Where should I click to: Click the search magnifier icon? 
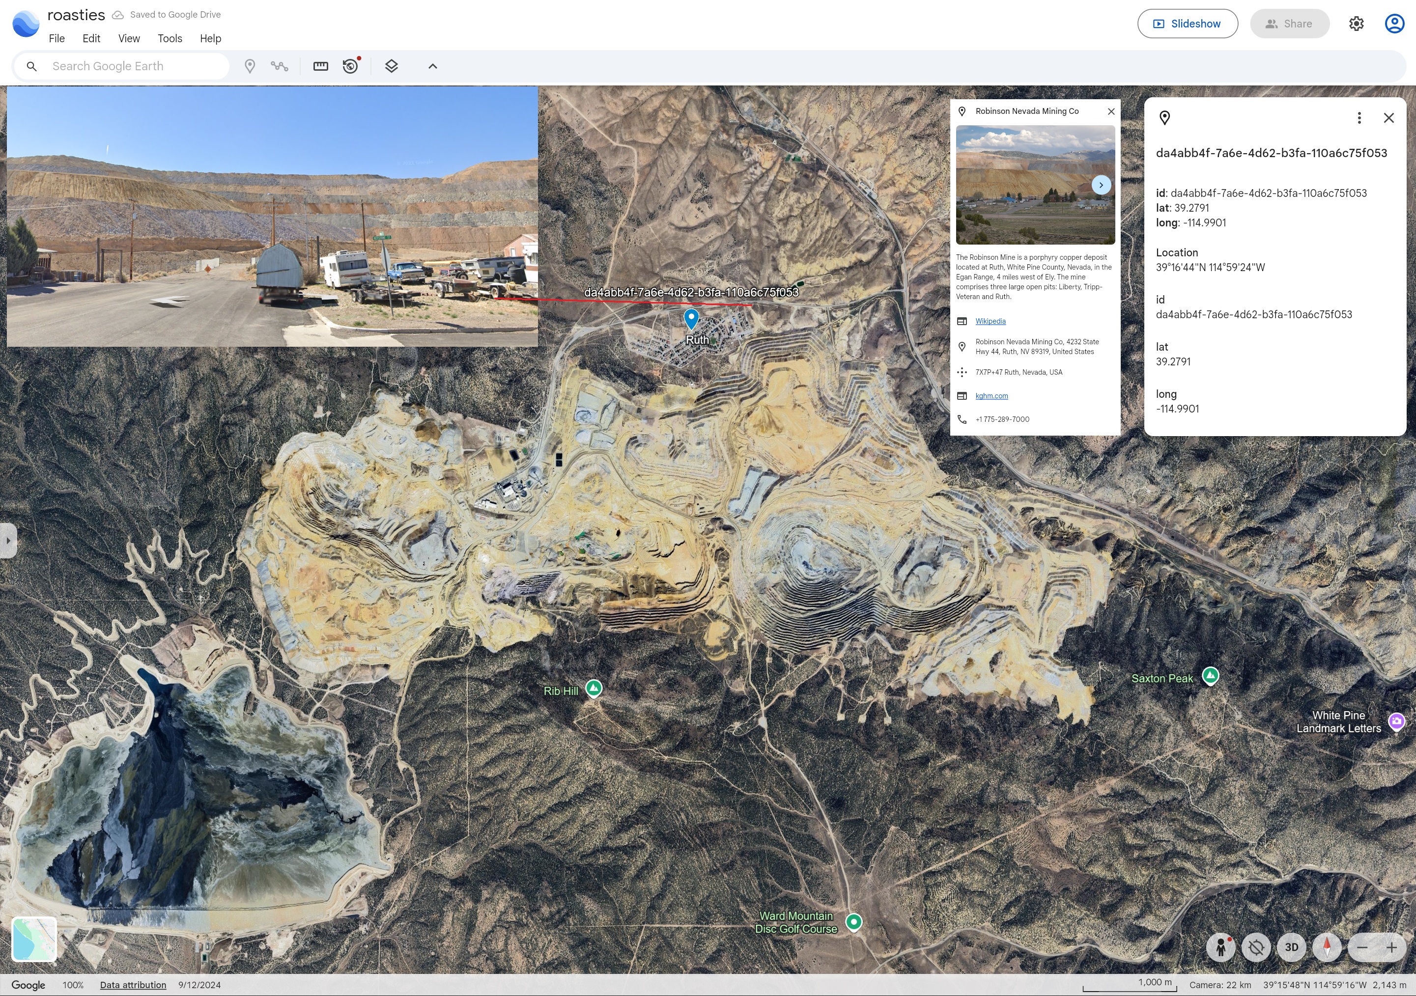click(x=31, y=66)
